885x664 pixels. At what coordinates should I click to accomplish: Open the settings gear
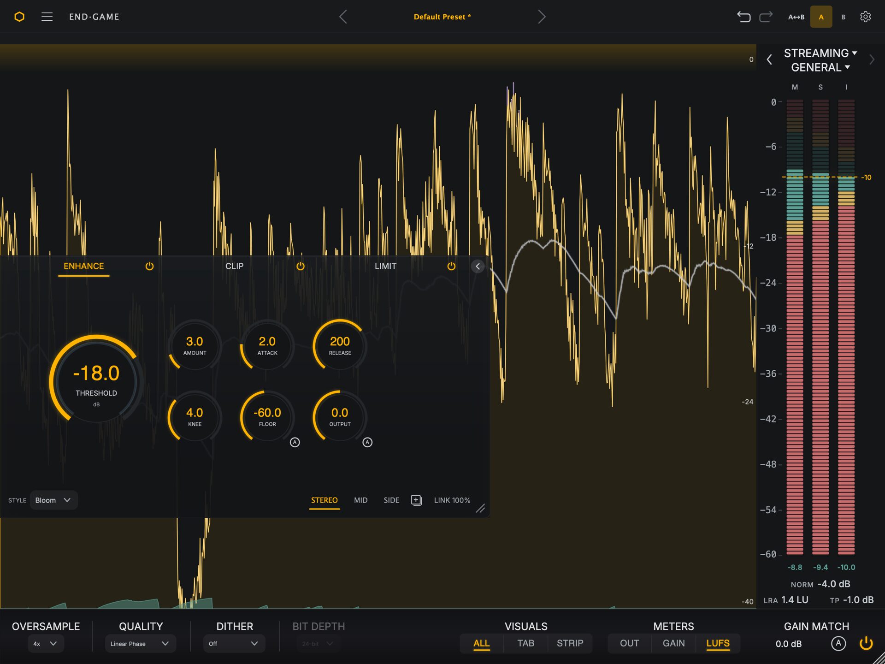[x=865, y=17]
